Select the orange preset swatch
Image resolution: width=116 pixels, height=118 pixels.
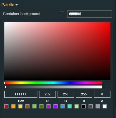pos(13,106)
